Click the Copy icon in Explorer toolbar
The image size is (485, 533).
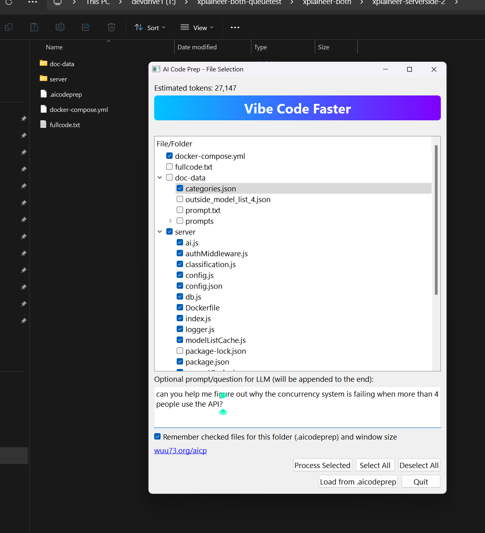[8, 27]
